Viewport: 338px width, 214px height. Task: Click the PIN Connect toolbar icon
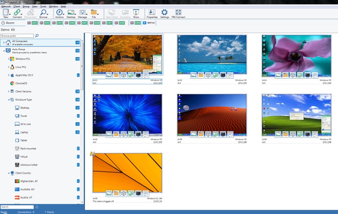[178, 13]
